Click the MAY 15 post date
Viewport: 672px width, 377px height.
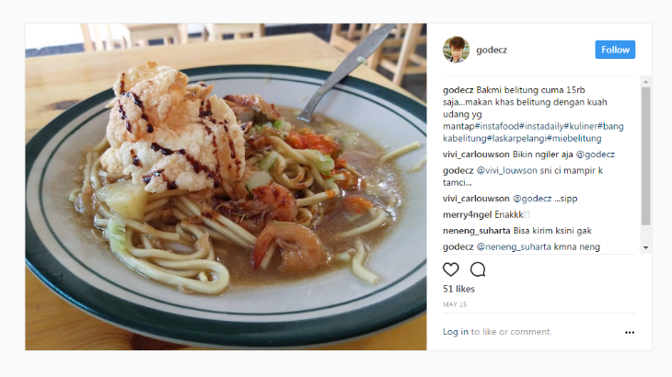455,304
